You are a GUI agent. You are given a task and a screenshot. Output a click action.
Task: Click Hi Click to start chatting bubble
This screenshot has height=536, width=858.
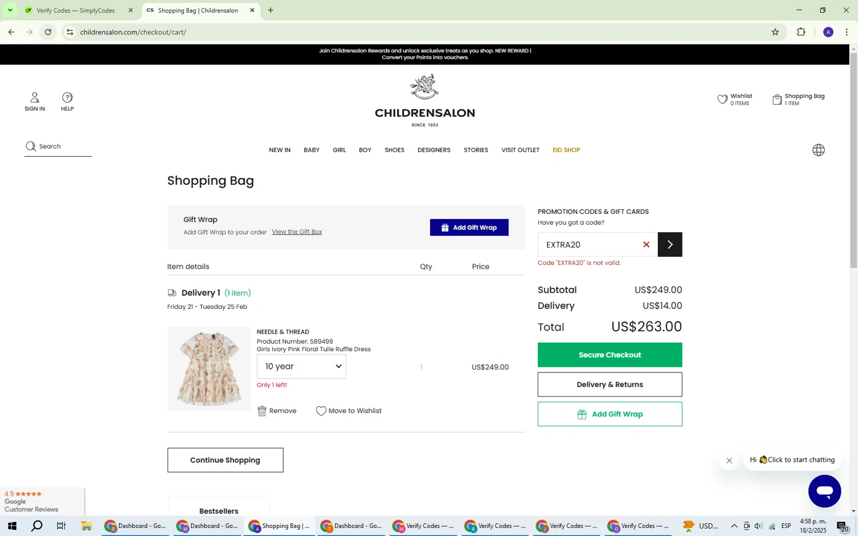792,460
